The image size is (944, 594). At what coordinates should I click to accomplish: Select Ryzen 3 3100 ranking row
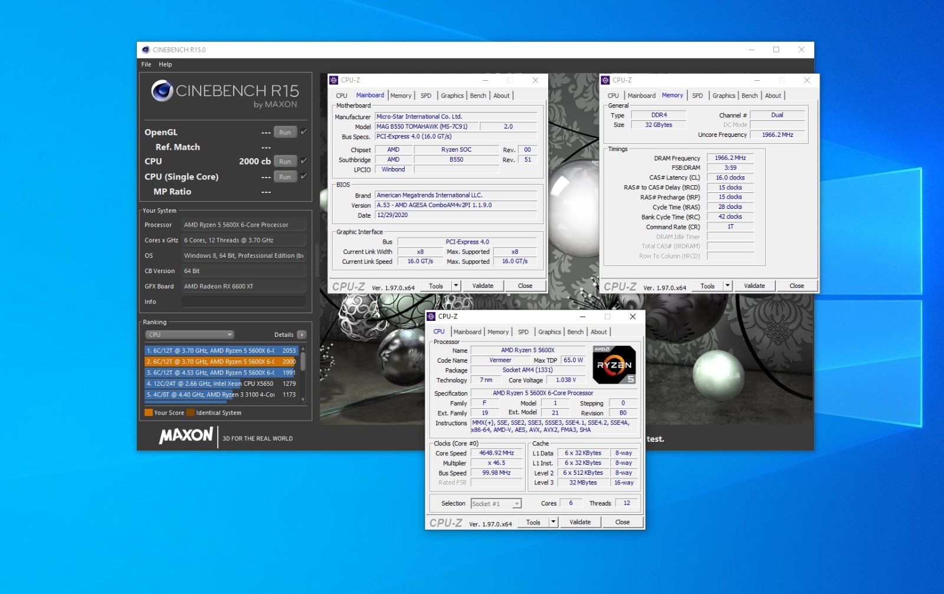tap(221, 395)
